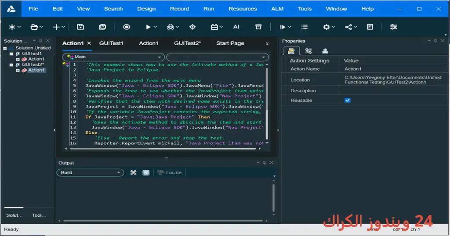Pin the Properties pane
The height and width of the screenshot is (236, 450).
[435, 41]
